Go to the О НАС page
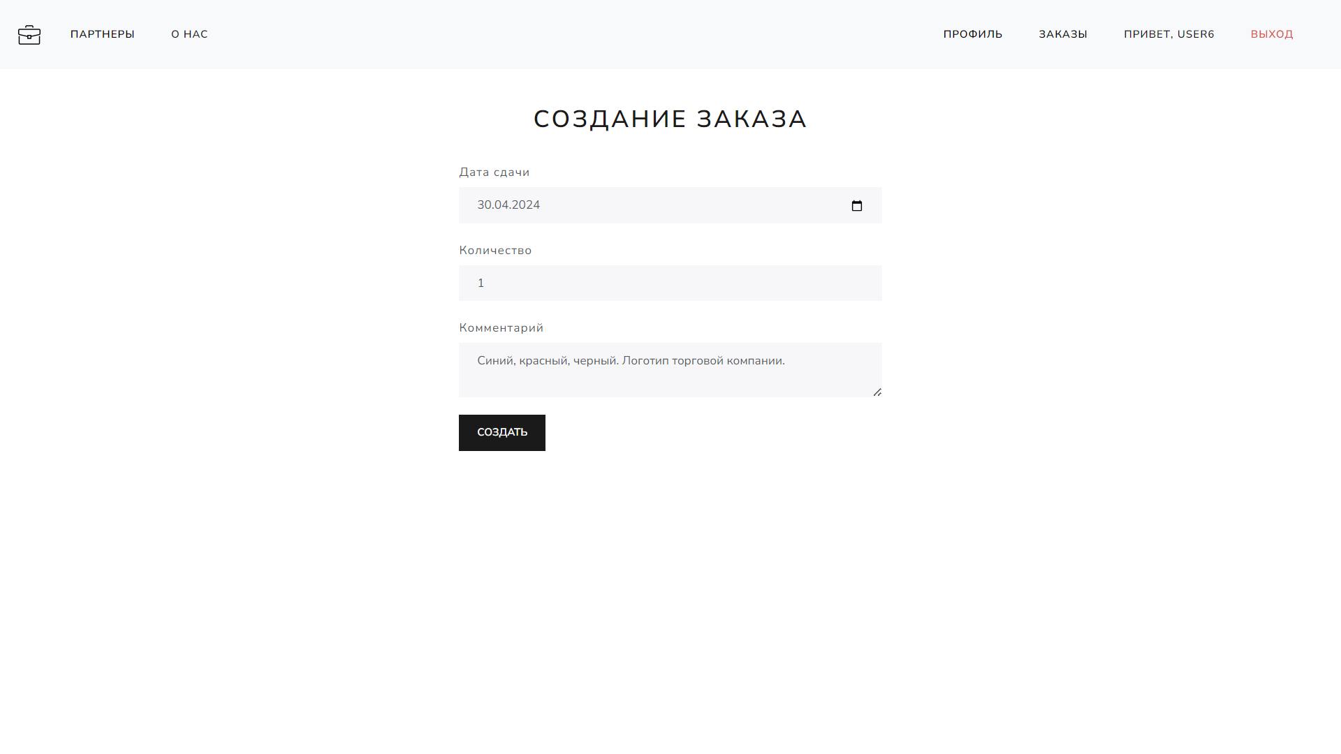The width and height of the screenshot is (1341, 754). [189, 34]
